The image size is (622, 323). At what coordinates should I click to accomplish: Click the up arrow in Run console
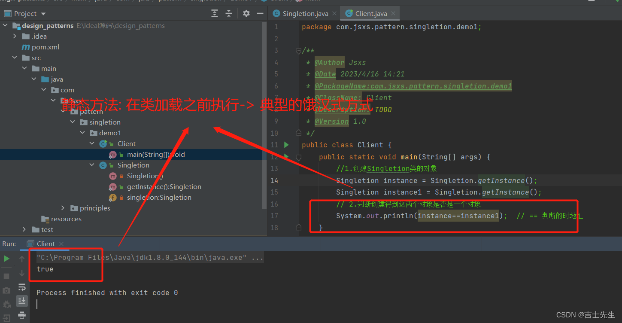pyautogui.click(x=22, y=259)
